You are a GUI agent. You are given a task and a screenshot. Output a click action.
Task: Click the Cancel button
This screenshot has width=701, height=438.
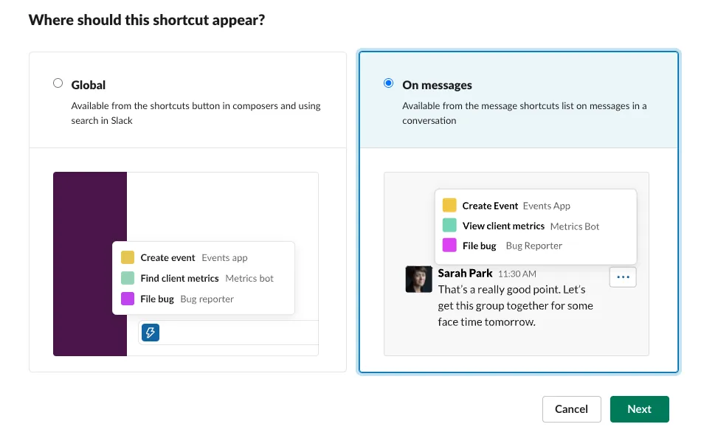pos(571,409)
